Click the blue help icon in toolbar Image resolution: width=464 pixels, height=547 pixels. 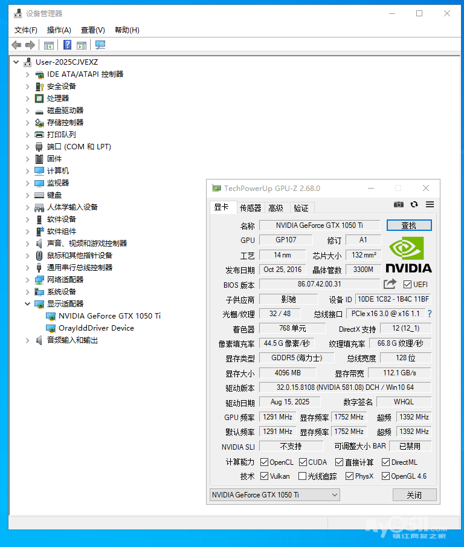(x=68, y=45)
